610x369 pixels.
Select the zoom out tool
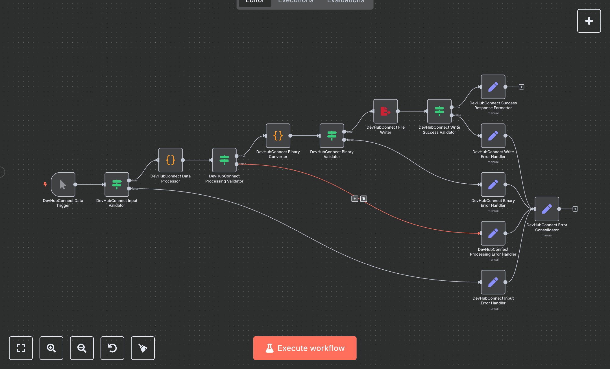point(82,348)
